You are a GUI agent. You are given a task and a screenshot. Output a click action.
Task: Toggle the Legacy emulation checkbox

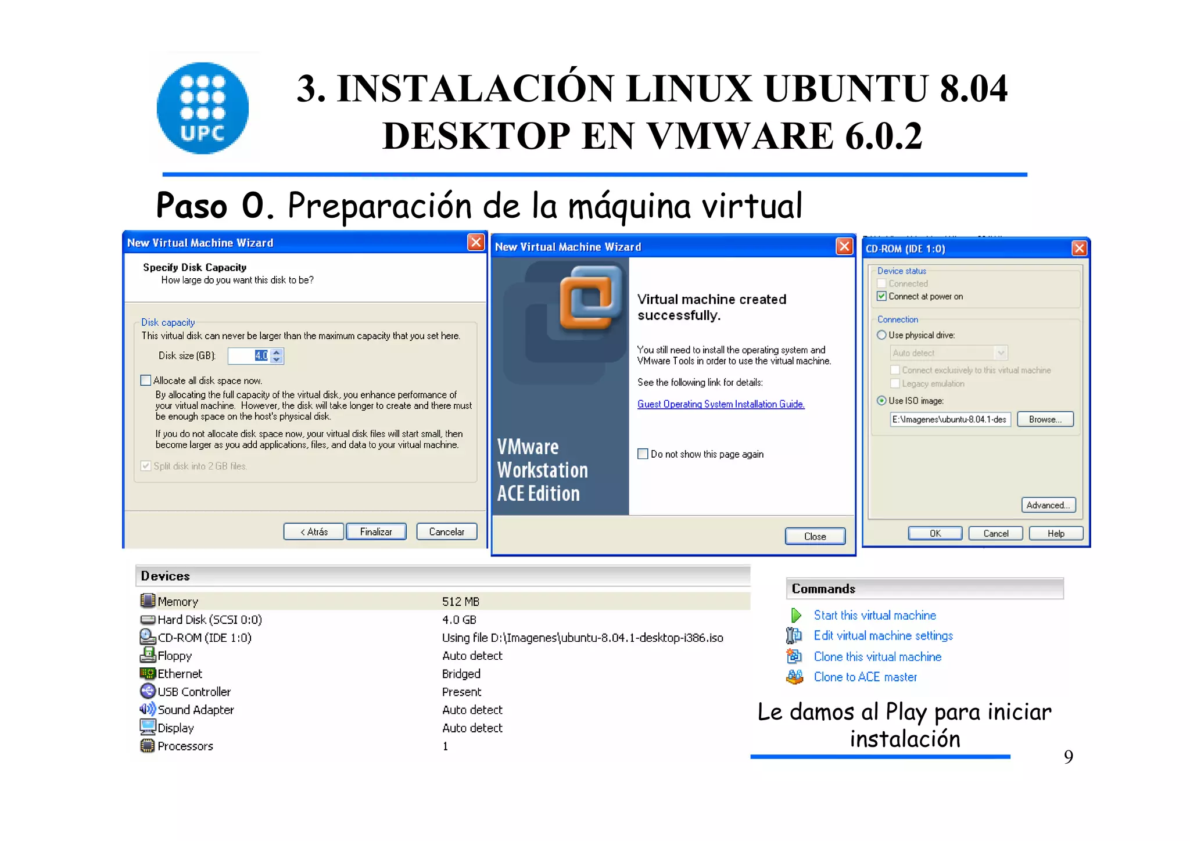click(x=895, y=383)
